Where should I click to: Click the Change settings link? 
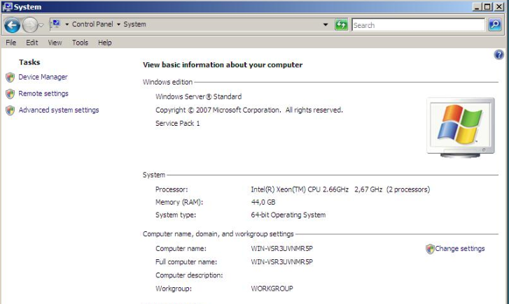pyautogui.click(x=460, y=249)
